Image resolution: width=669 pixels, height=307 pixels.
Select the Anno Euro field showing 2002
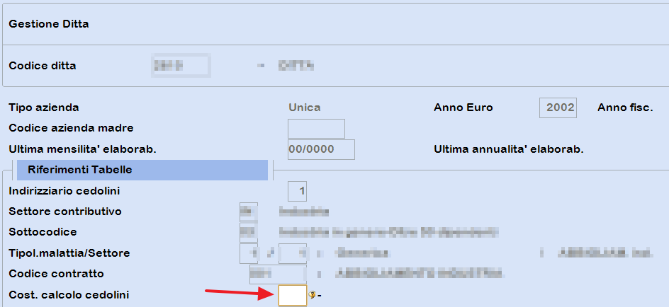point(558,108)
